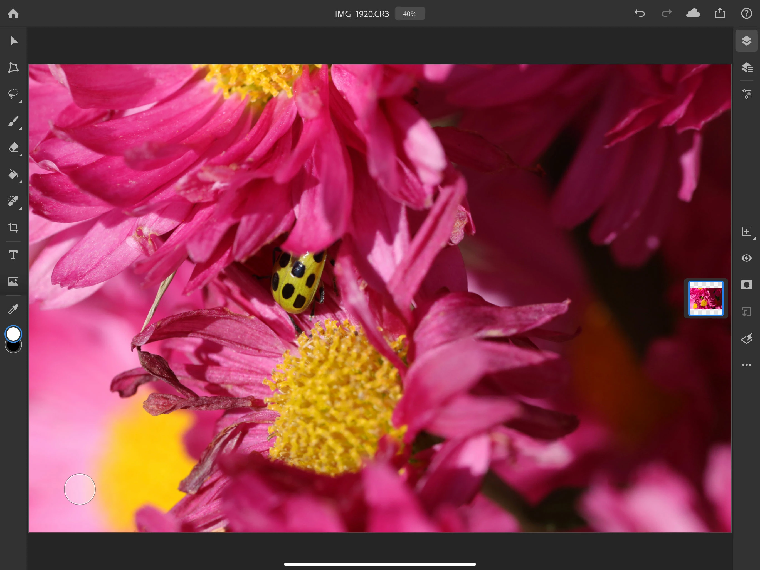Activate the Eraser tool
This screenshot has height=570, width=760.
(13, 148)
